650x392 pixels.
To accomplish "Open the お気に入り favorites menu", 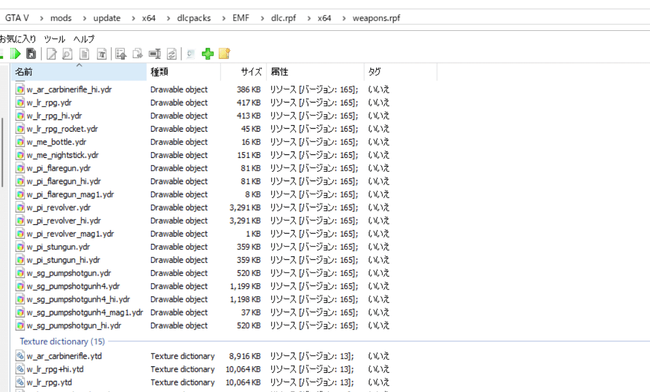I will tap(18, 39).
